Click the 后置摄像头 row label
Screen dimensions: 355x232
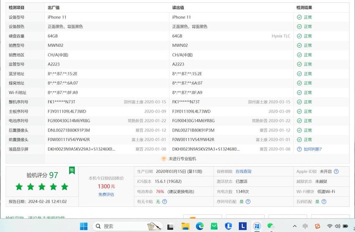pyautogui.click(x=18, y=130)
